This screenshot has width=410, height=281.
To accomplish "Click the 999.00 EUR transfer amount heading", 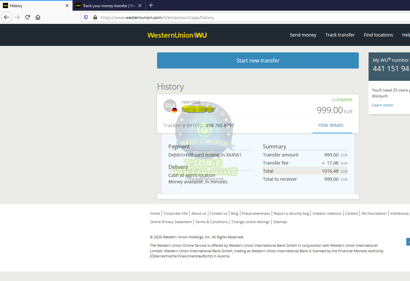I will pos(335,110).
